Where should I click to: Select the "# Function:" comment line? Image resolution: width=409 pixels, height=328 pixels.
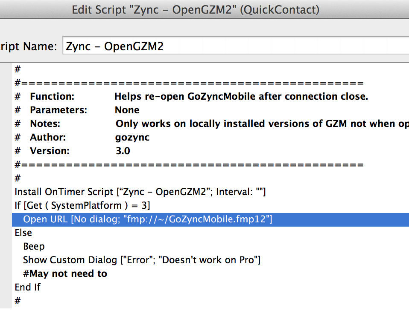(210, 97)
